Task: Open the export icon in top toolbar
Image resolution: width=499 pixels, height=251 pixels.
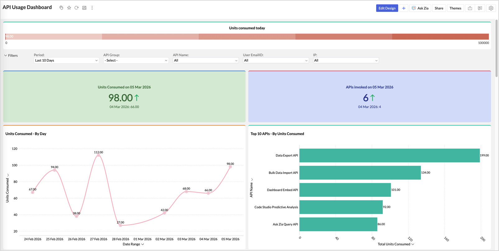Action: coord(470,8)
